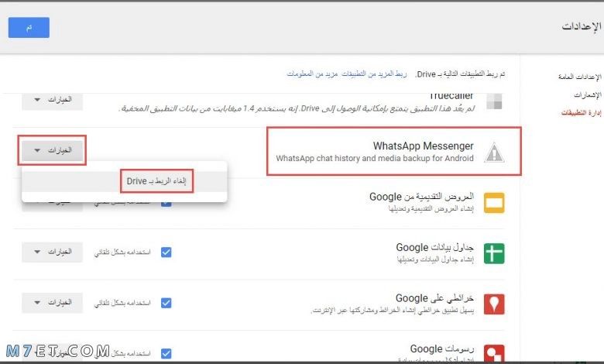Viewport: 604px width, 364px height.
Task: Click the Google My Maps red pin icon
Action: point(494,304)
